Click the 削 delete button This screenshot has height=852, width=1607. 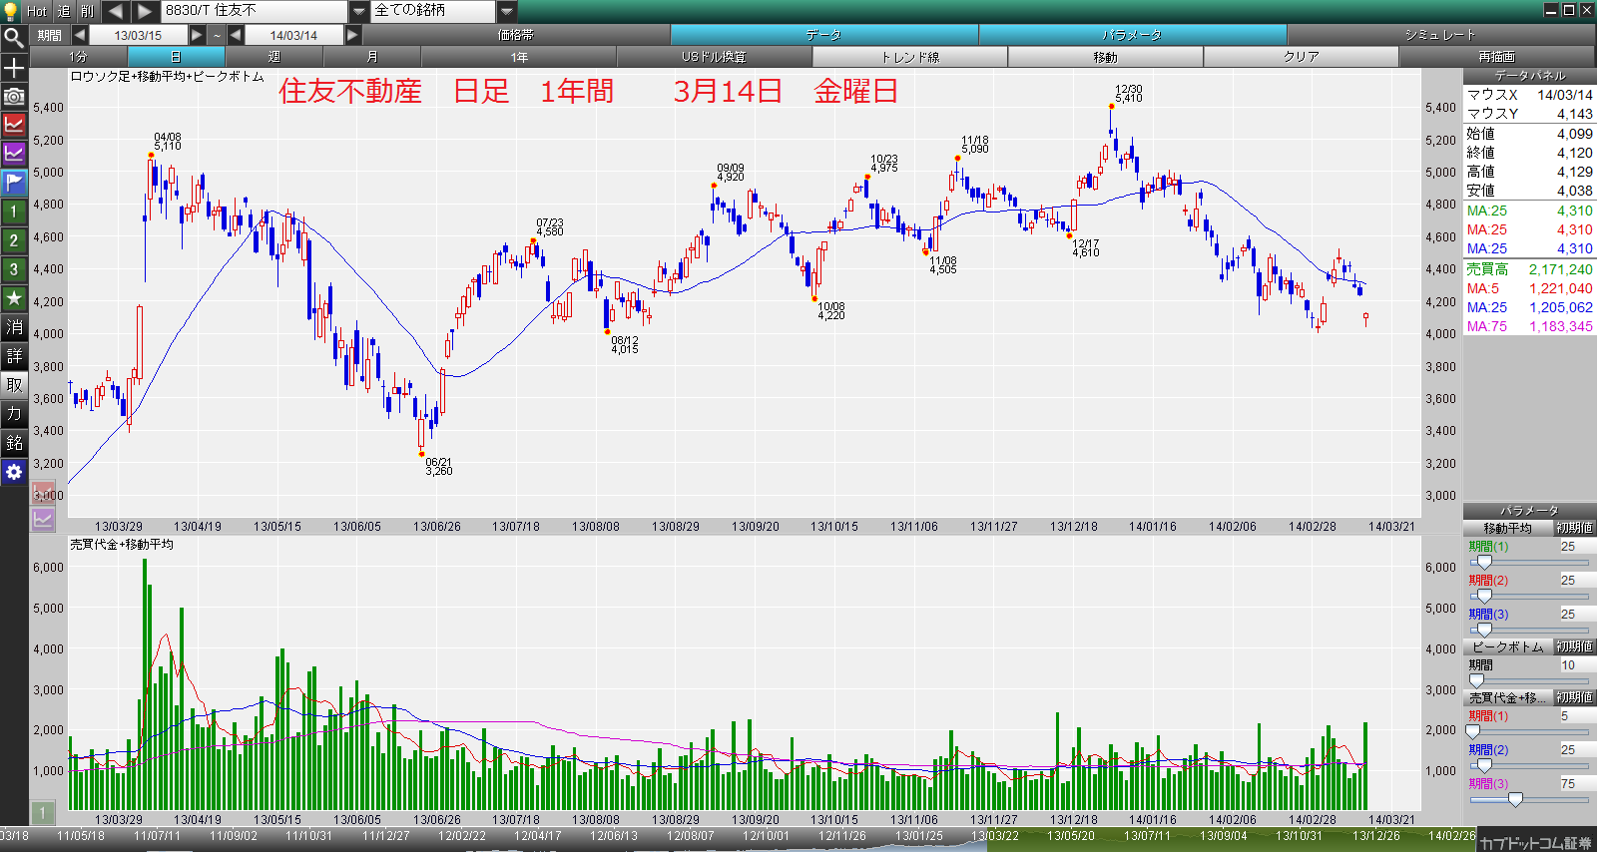(88, 11)
